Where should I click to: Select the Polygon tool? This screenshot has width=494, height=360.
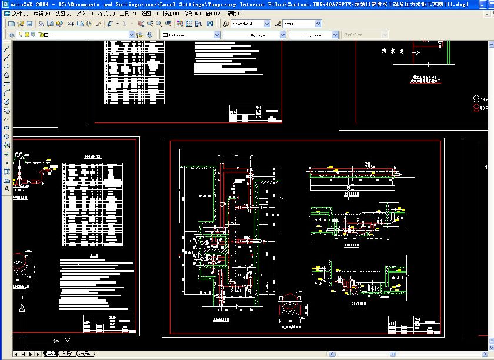[6, 75]
